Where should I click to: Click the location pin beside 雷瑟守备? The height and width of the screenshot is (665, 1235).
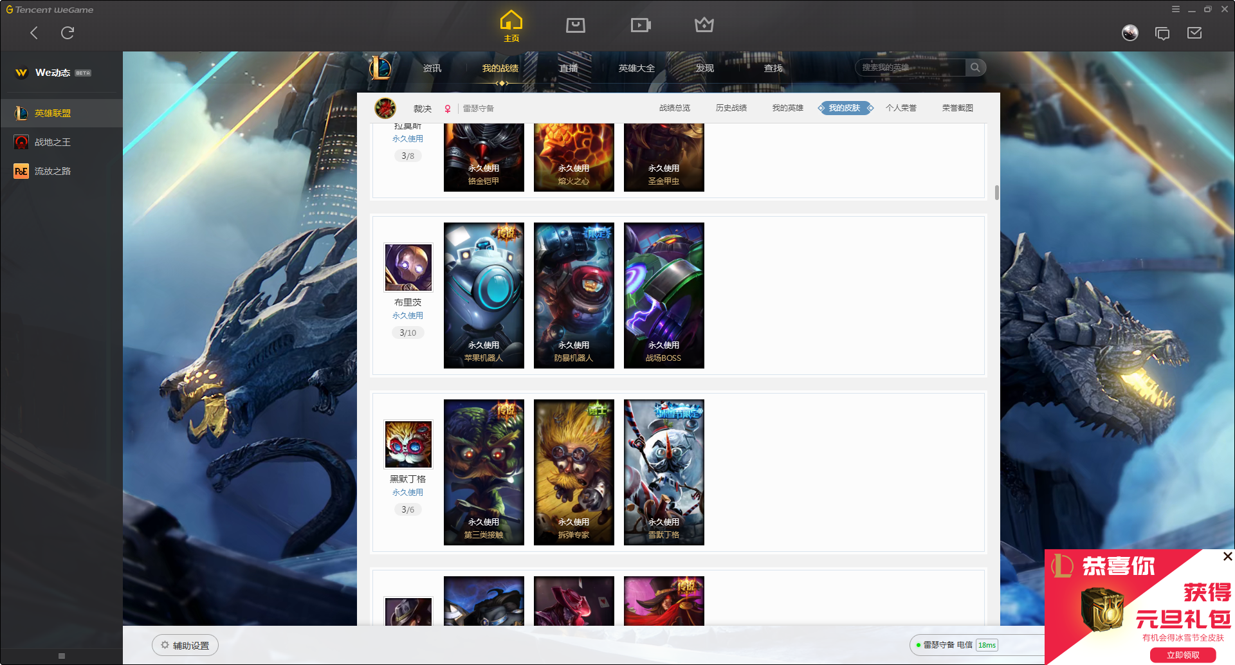pyautogui.click(x=448, y=109)
